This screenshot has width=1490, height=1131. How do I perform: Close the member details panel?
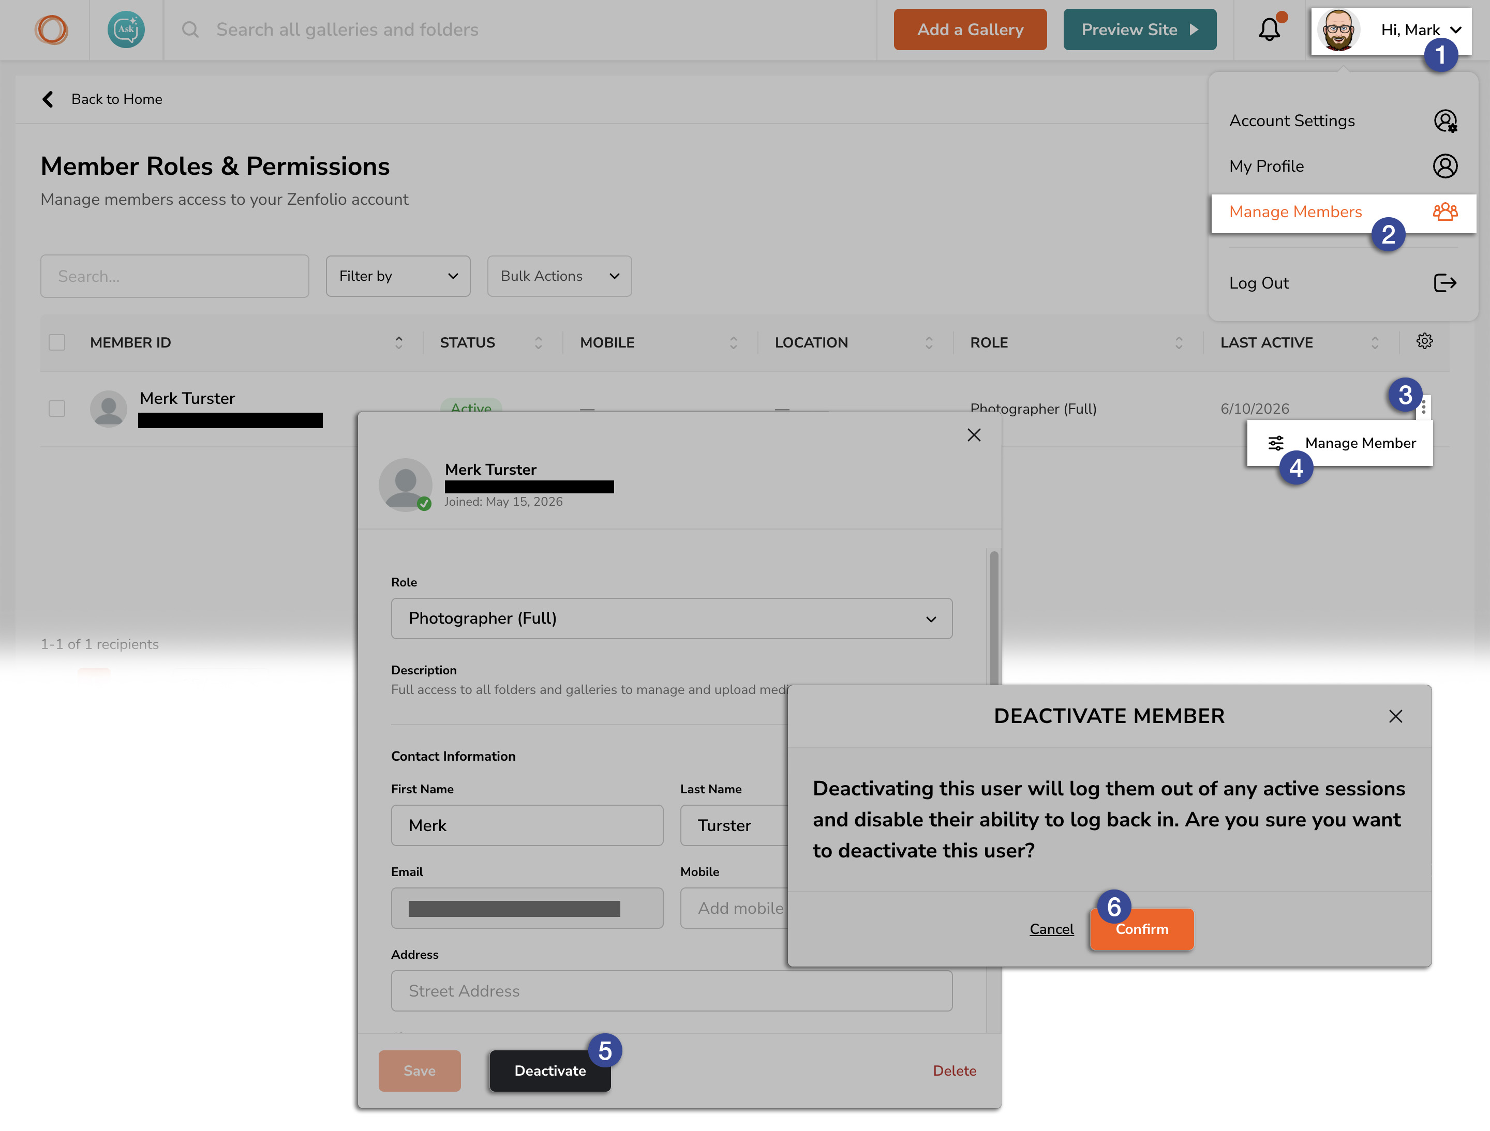974,435
